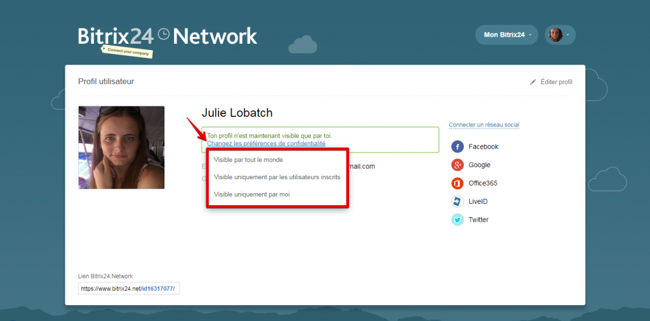Click the Facebook text label
Screen dimensions: 650x321
click(x=483, y=147)
